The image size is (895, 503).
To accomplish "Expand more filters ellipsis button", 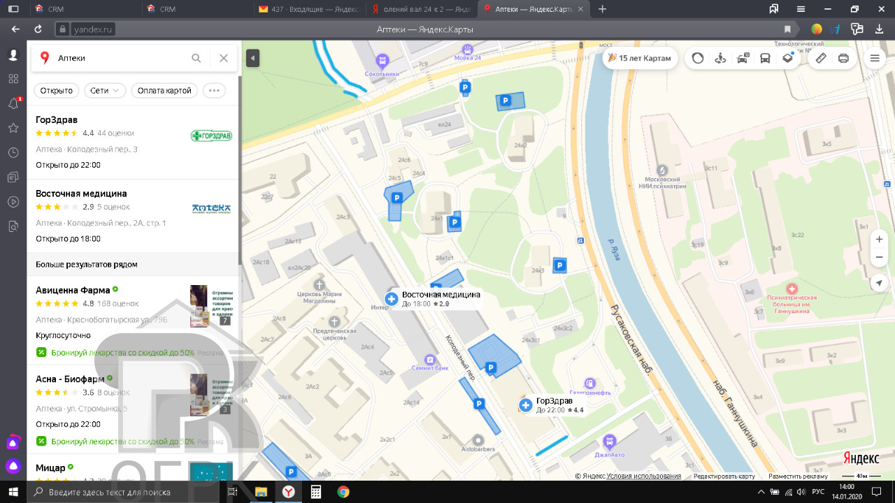I will tap(214, 91).
